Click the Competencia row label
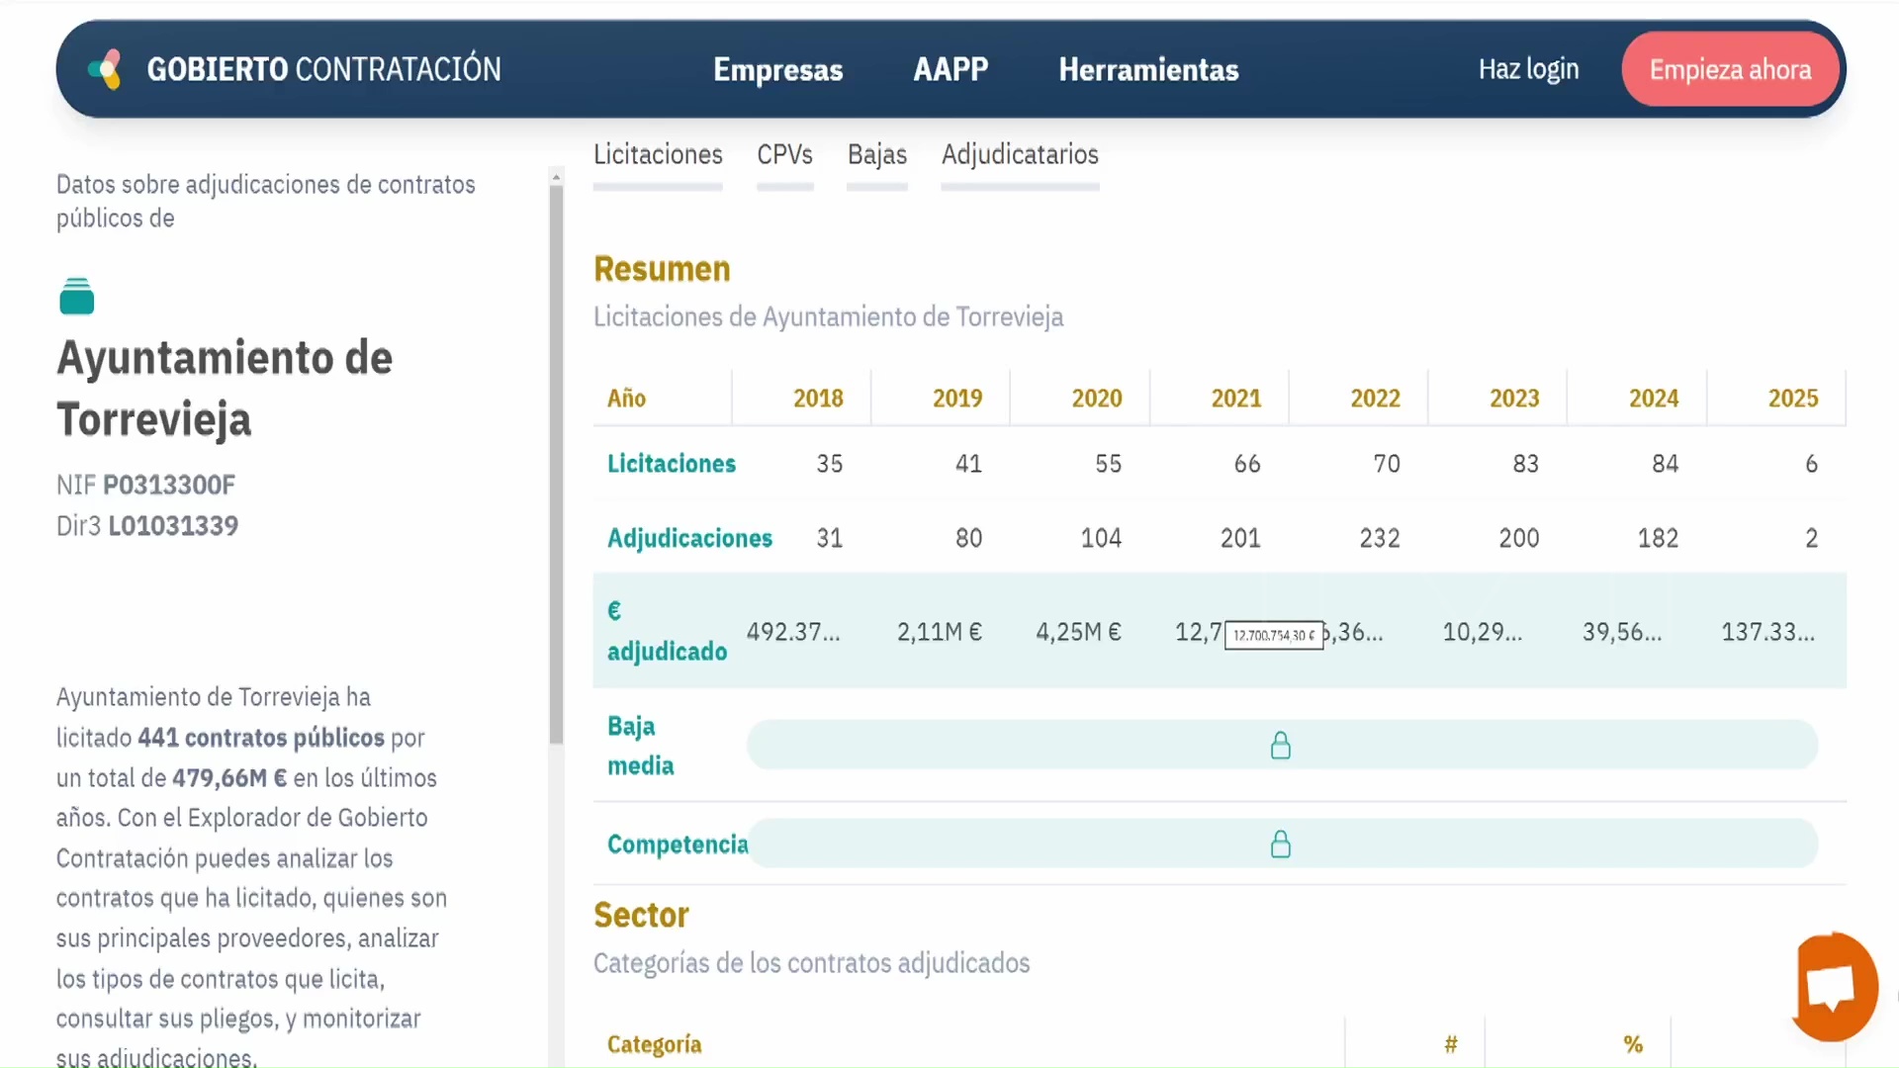1899x1068 pixels. (678, 844)
